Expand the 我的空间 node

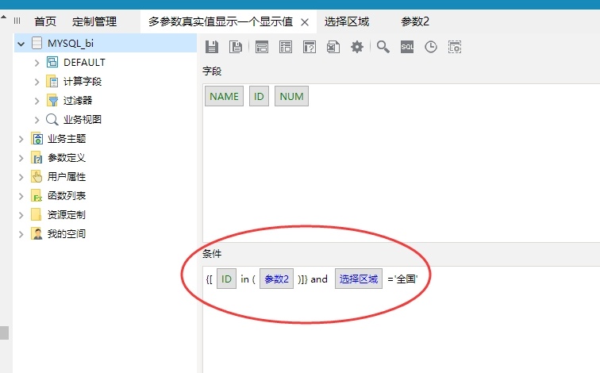click(x=21, y=234)
